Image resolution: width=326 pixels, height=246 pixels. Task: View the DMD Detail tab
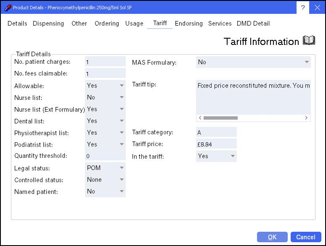[x=253, y=24]
